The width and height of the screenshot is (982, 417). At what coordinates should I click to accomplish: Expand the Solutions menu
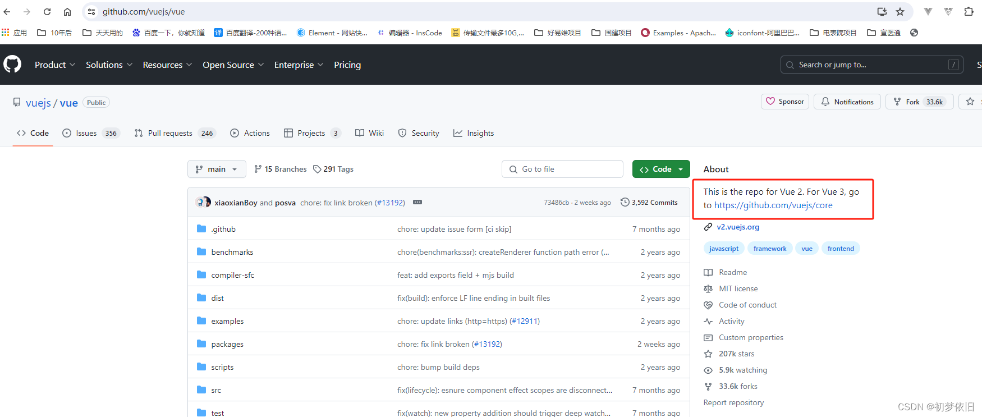[109, 65]
